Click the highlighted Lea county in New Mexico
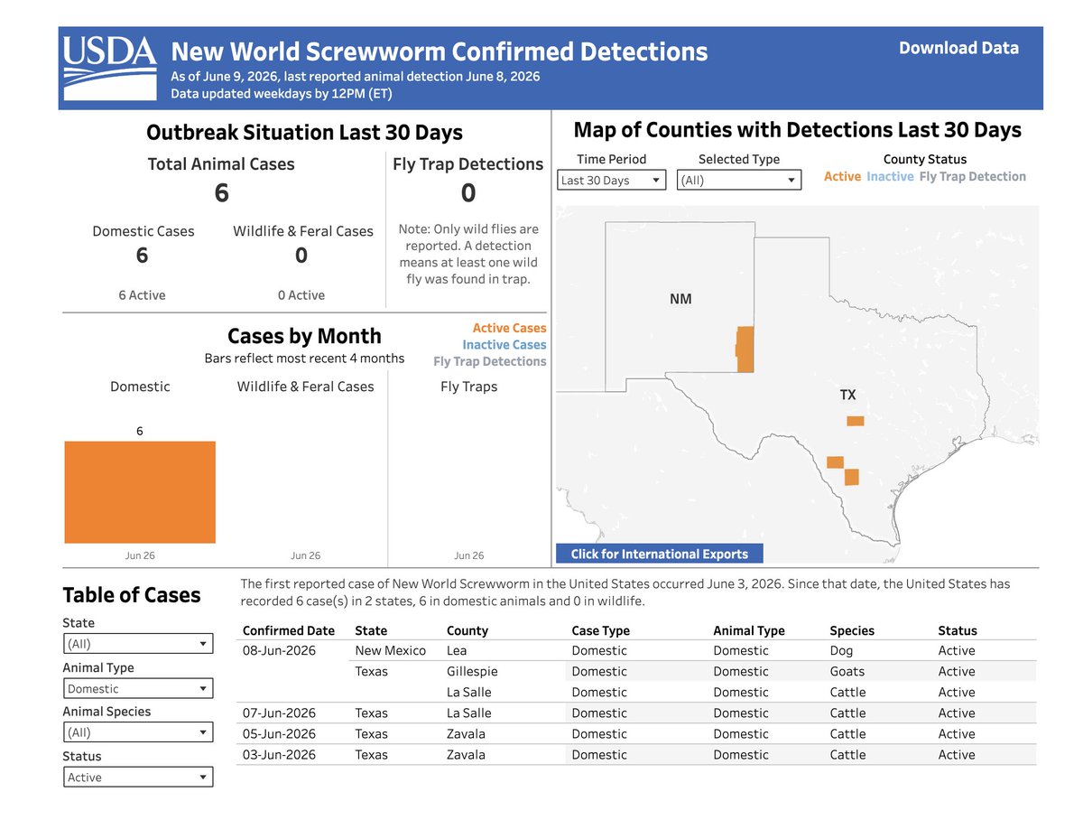 tap(745, 349)
